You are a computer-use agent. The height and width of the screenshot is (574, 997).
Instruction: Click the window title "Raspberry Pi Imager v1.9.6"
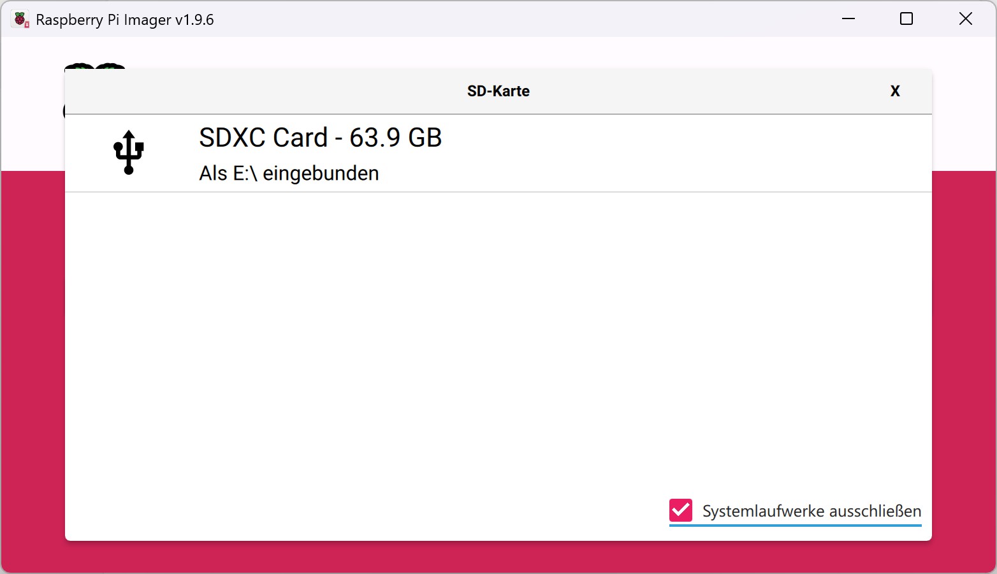(x=125, y=20)
